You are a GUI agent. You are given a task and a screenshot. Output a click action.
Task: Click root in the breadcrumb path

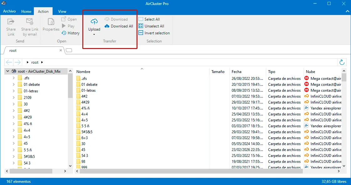click(x=35, y=62)
